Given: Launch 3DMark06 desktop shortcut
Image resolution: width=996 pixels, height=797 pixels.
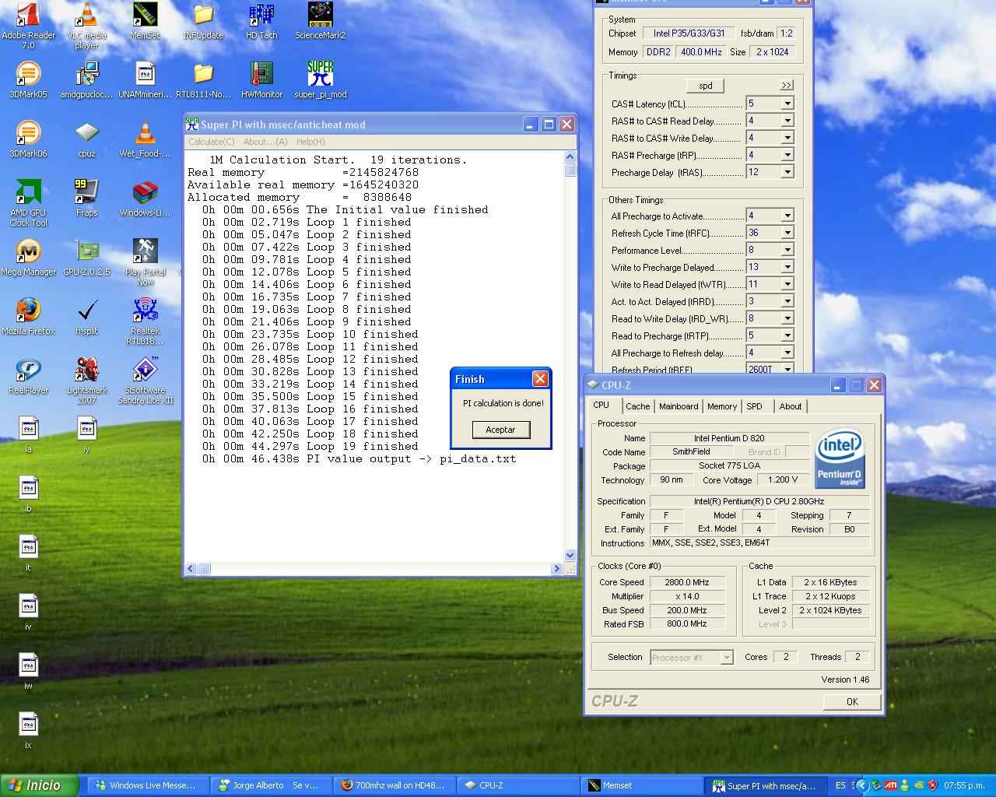Looking at the screenshot, I should (x=28, y=139).
